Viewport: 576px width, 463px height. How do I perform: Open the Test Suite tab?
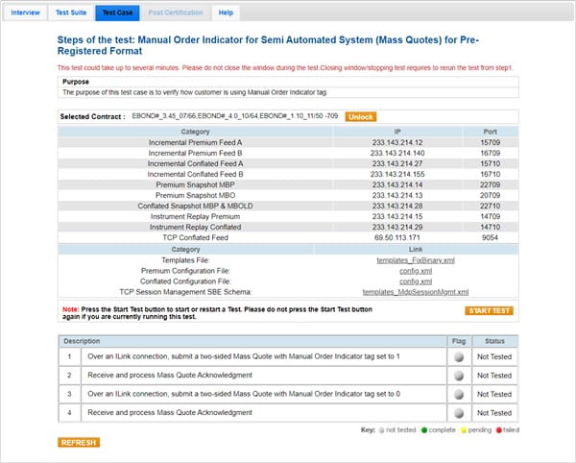(x=71, y=12)
